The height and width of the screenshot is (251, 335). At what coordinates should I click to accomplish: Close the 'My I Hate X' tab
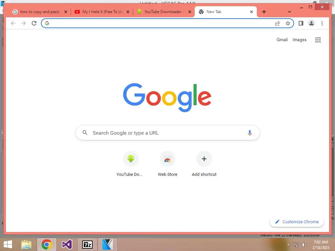(x=128, y=12)
